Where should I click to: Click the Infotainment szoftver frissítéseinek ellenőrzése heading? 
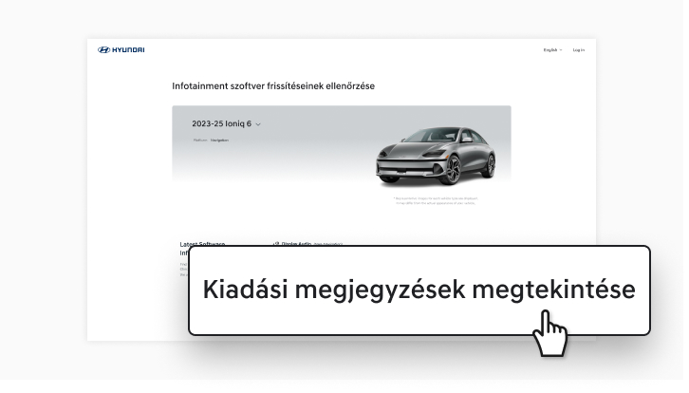(x=273, y=86)
